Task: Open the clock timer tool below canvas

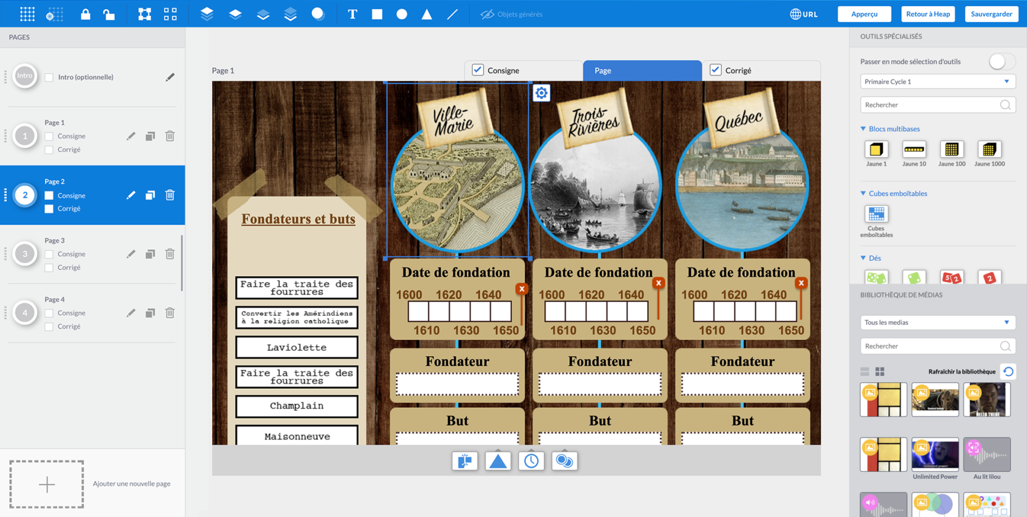Action: (x=531, y=461)
